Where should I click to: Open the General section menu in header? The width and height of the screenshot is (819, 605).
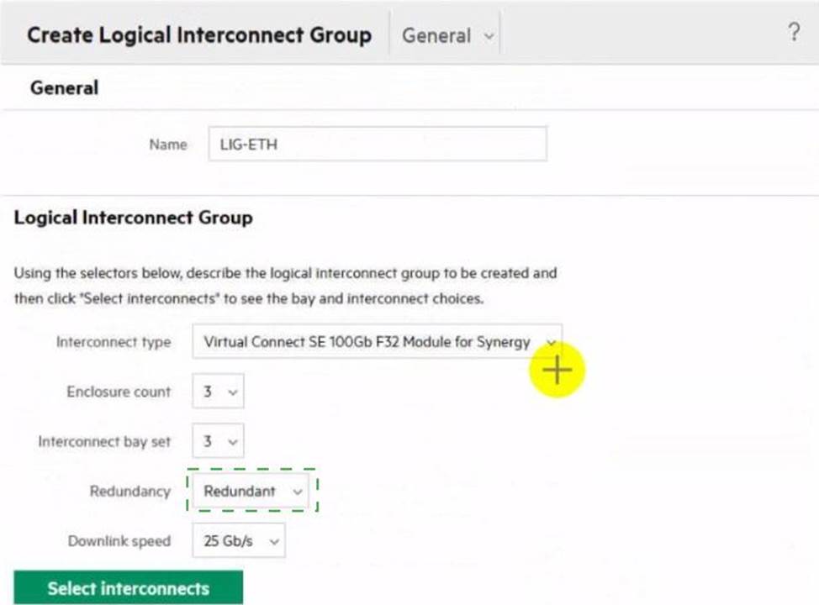(x=444, y=35)
